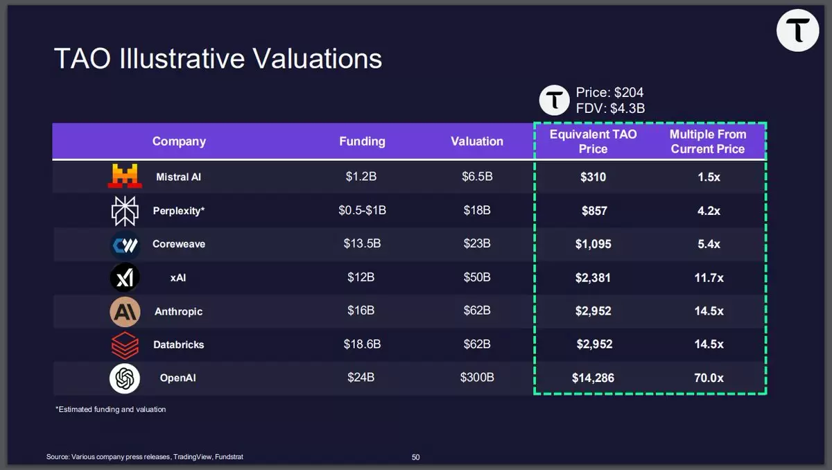Image resolution: width=832 pixels, height=470 pixels.
Task: Click the OpenAI $14,286 price cell
Action: (x=593, y=378)
